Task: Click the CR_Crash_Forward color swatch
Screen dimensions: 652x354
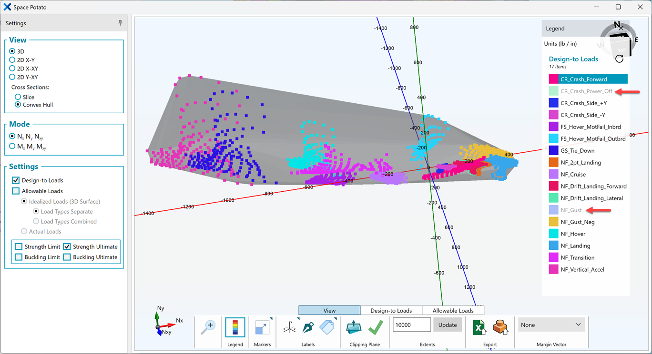Action: click(x=553, y=79)
